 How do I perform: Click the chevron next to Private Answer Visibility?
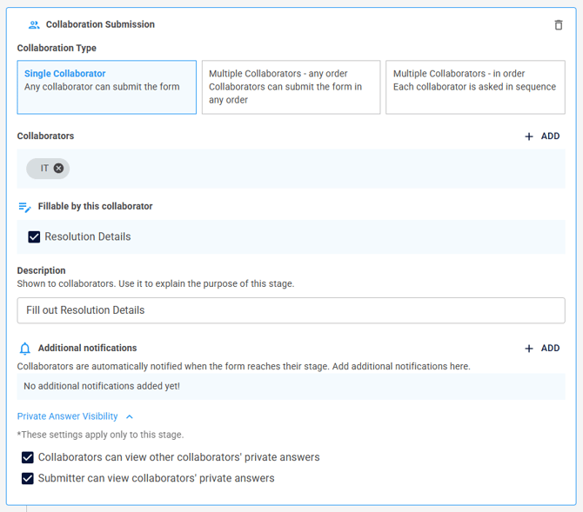130,417
